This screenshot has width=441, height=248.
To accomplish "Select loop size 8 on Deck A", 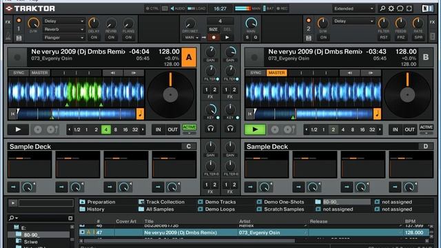I will pos(116,130).
